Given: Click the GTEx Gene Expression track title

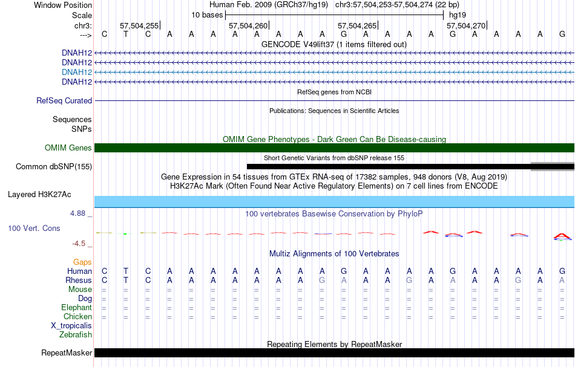Looking at the screenshot, I should (x=334, y=177).
